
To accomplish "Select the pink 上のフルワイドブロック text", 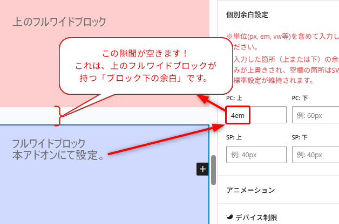I will (x=59, y=22).
